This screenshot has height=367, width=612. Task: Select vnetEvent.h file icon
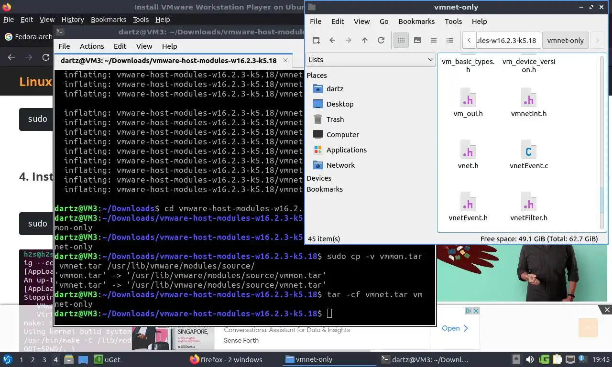tap(468, 201)
